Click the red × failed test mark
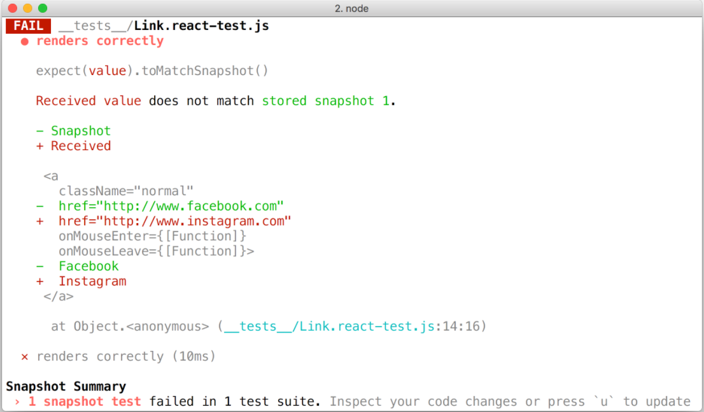The width and height of the screenshot is (704, 412). [x=25, y=357]
